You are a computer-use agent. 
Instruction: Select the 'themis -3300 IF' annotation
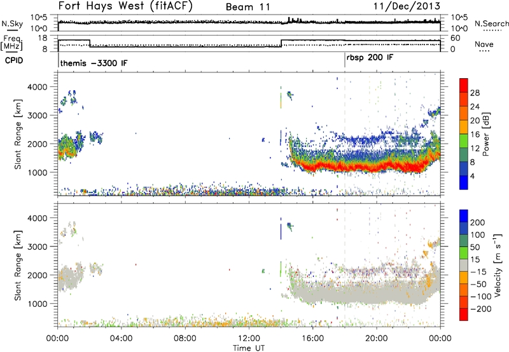[94, 63]
